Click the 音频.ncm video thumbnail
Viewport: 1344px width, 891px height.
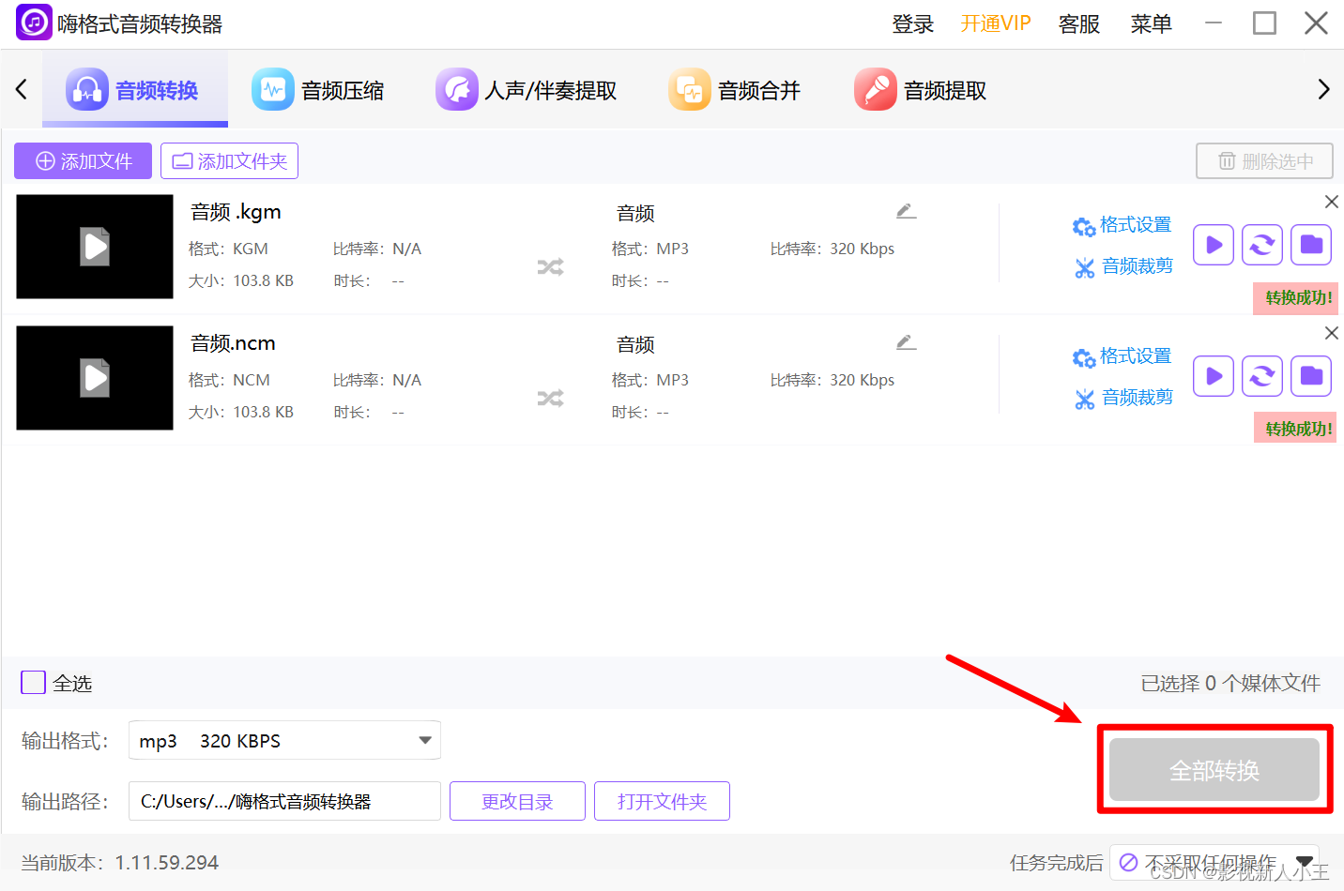click(95, 378)
